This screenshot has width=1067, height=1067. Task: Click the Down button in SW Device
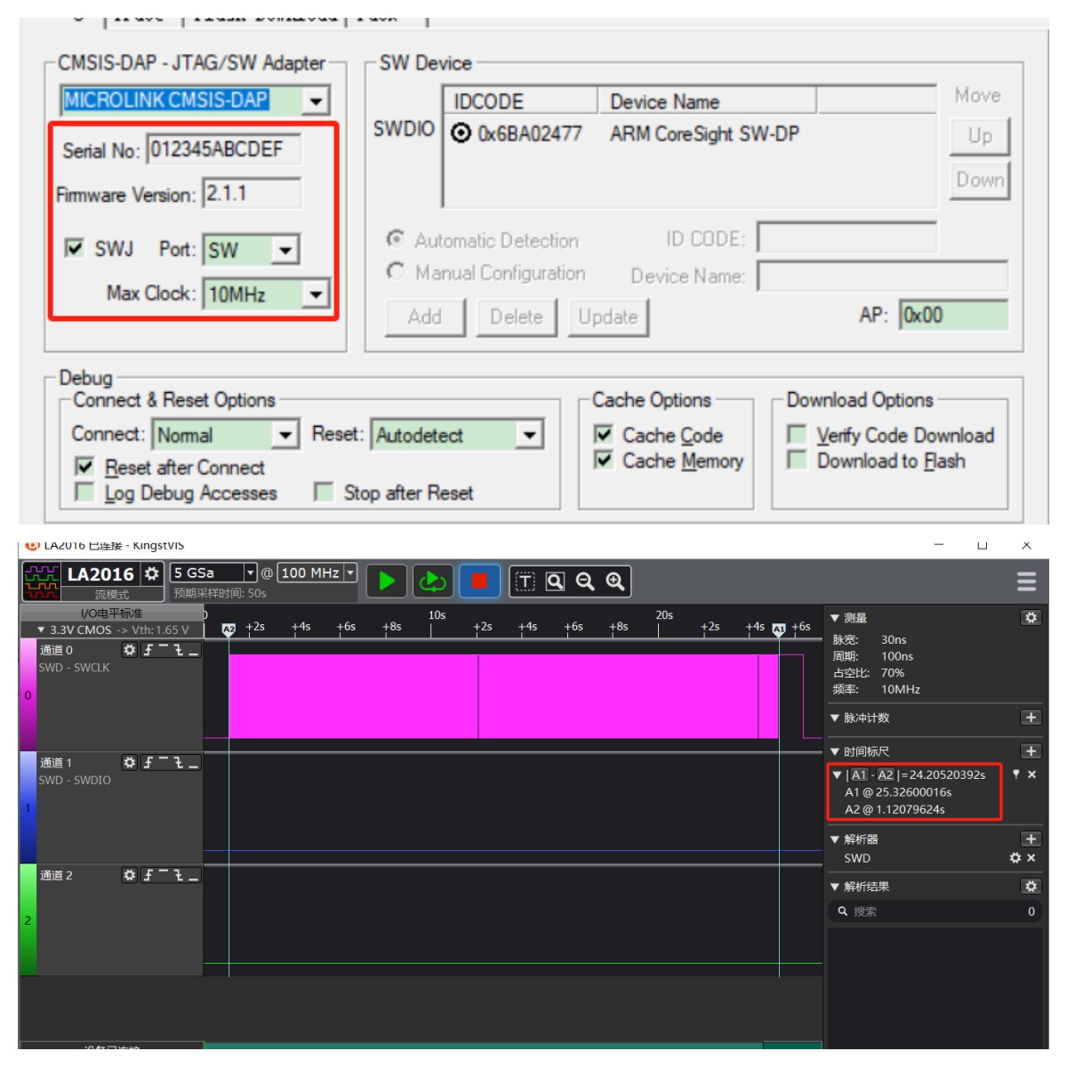click(980, 181)
